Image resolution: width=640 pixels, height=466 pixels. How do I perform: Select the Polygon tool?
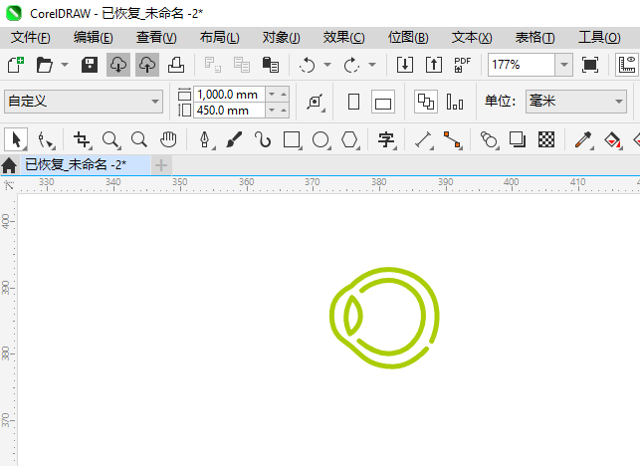[349, 139]
